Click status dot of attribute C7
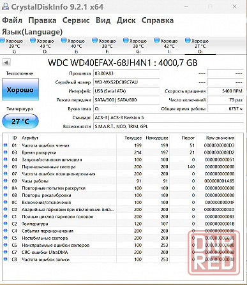This screenshot has width=247, height=285. (6, 252)
